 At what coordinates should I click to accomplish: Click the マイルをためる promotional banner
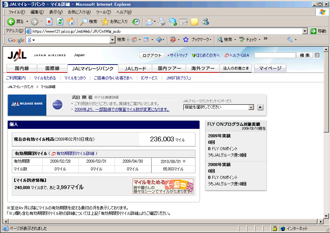tap(163, 186)
